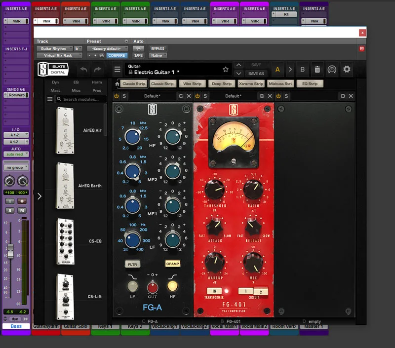
Task: Open the Native processing dropdown
Action: click(157, 55)
